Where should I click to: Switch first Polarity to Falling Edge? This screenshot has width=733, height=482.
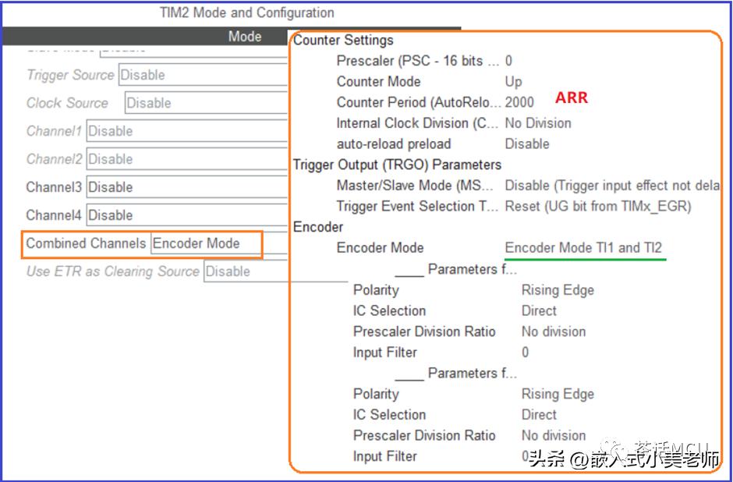click(558, 289)
